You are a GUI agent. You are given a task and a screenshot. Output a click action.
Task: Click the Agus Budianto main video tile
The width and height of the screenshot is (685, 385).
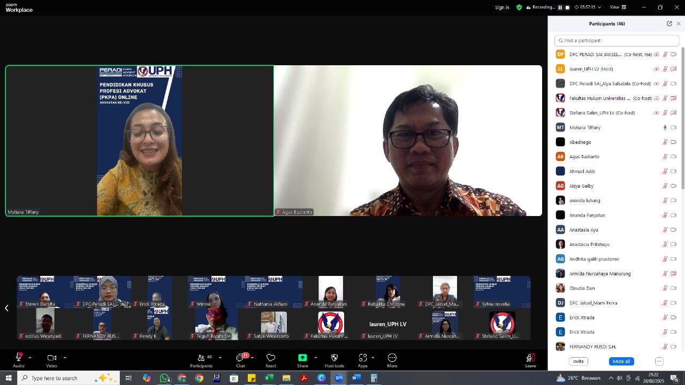point(408,141)
